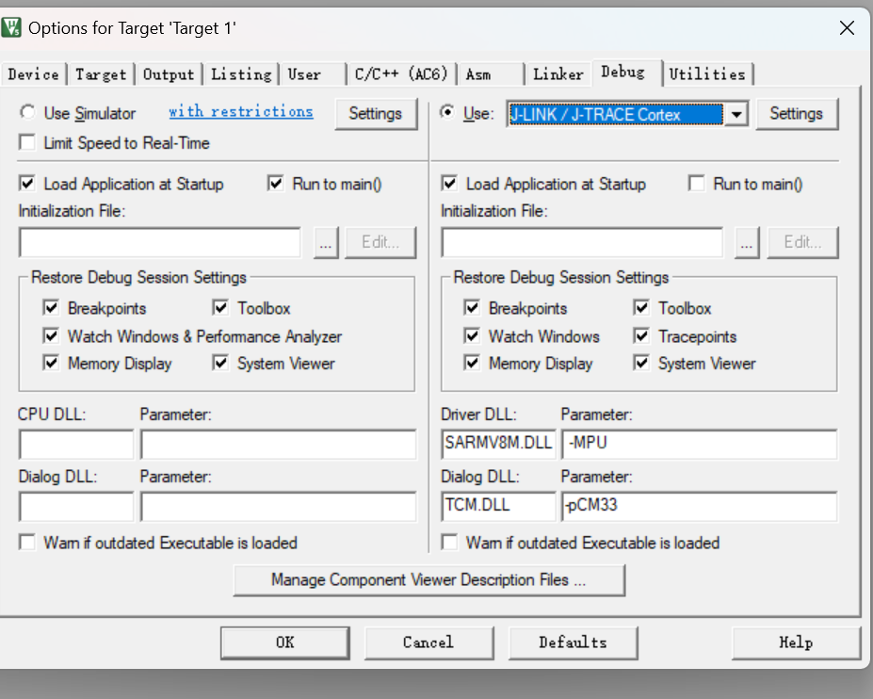Browse for the simulator initialization file

click(x=326, y=242)
